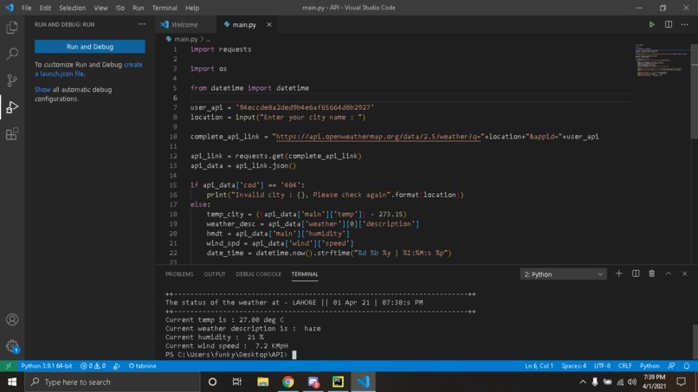The image size is (698, 392).
Task: Split the terminal panel
Action: [636, 273]
